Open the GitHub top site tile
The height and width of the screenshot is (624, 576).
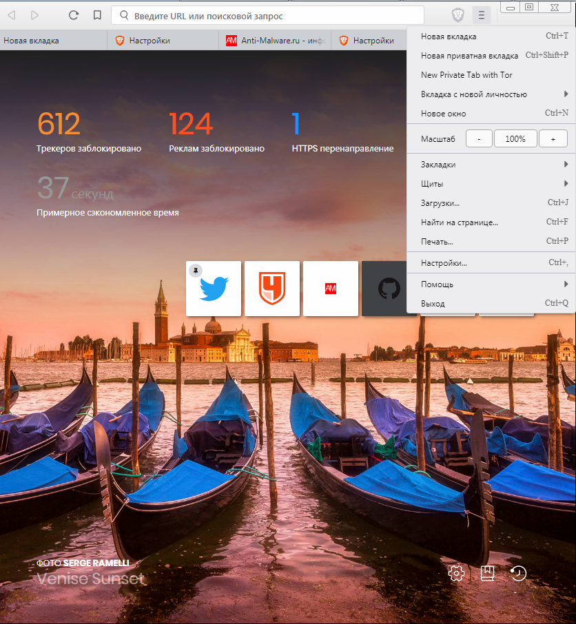[384, 289]
